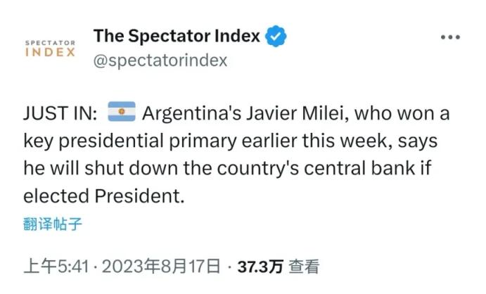Viewport: 486px width, 294px height.
Task: Click the 2023年8月17日 post date
Action: click(163, 267)
